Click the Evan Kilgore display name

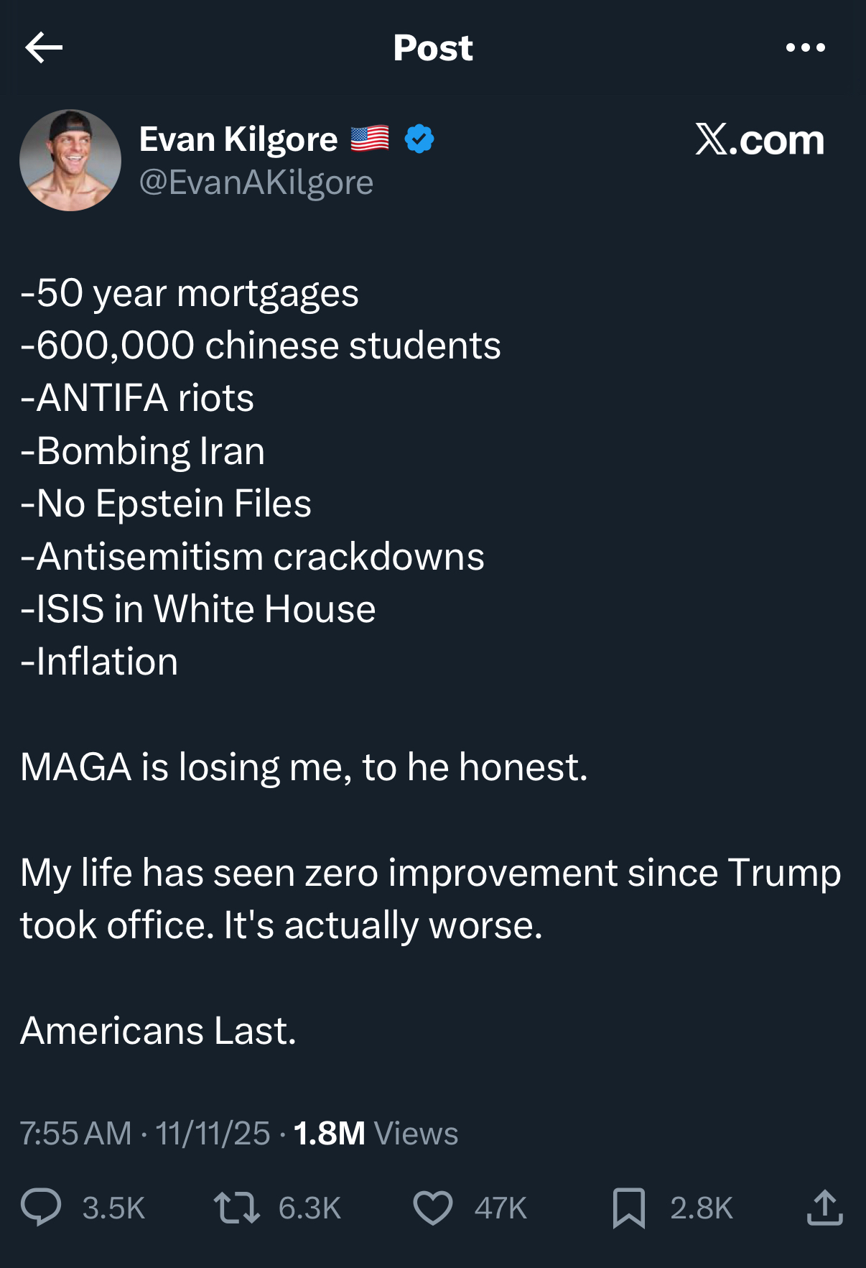click(x=238, y=139)
